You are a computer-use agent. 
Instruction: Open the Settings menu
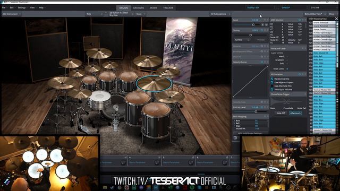pyautogui.click(x=22, y=7)
